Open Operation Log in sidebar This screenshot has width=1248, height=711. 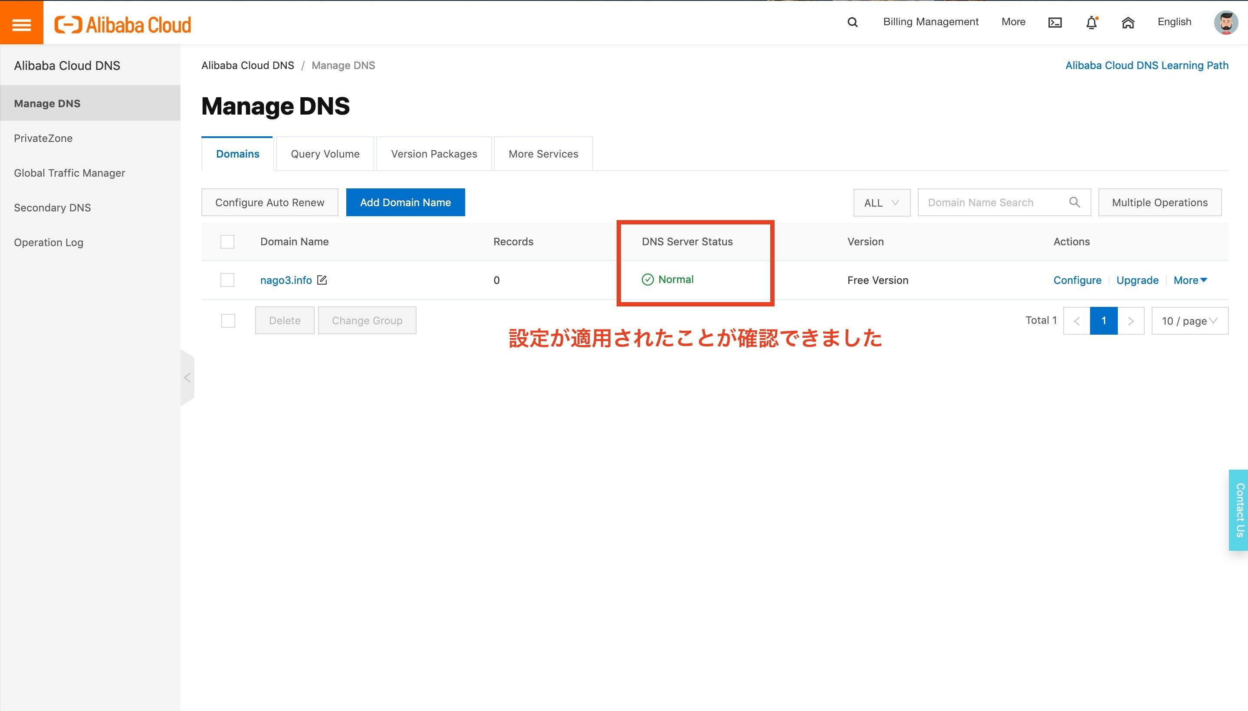coord(90,242)
